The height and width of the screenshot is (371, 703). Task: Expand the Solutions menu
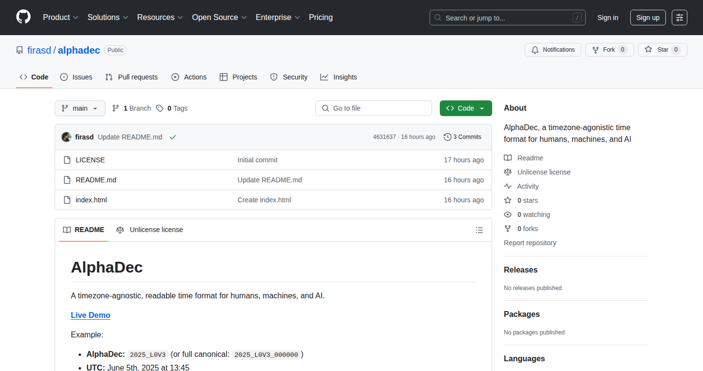(x=107, y=17)
